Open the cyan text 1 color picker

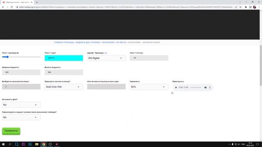pyautogui.click(x=64, y=58)
